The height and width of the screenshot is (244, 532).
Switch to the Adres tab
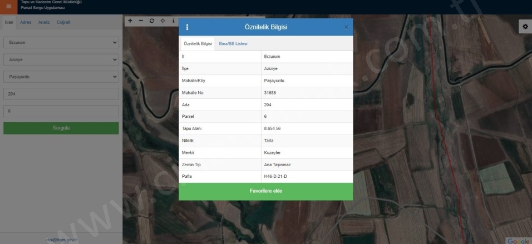[26, 22]
